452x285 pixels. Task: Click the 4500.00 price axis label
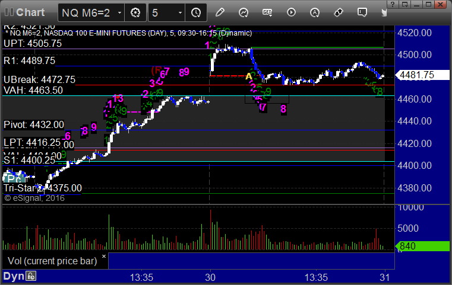tap(414, 55)
